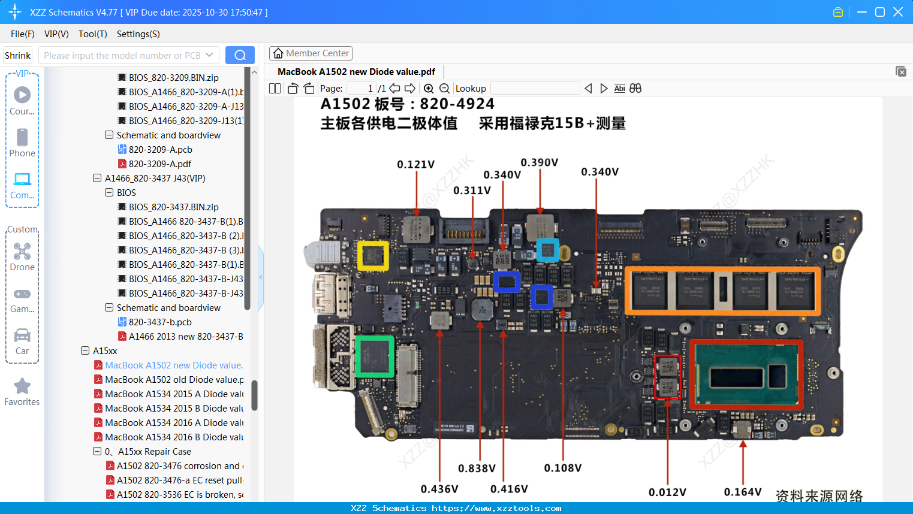The height and width of the screenshot is (514, 913).
Task: Open the Member Center
Action: pyautogui.click(x=311, y=53)
